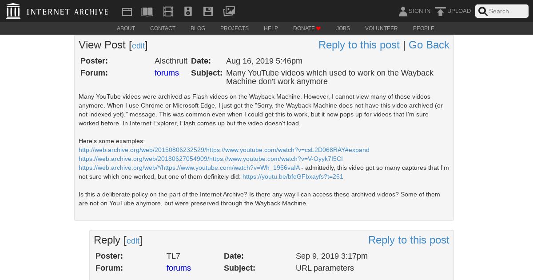533x280 pixels.
Task: Click the subject starting Many YouTube videos which
Action: pos(330,77)
